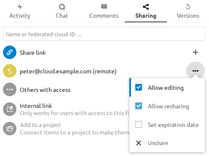Image resolution: width=209 pixels, height=156 pixels.
Task: Click the Add to a project text
Action: 40,125
